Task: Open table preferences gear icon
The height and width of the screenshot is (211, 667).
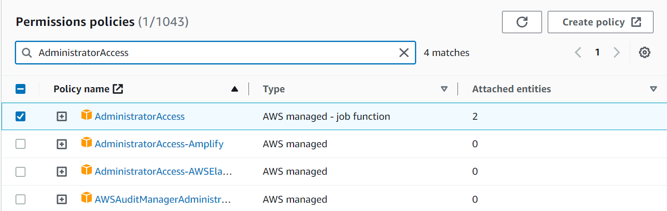Action: click(645, 52)
